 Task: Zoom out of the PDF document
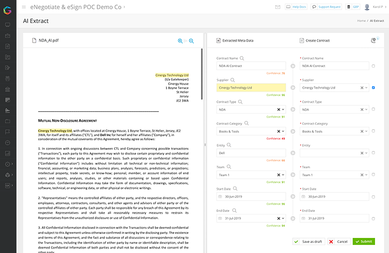[x=191, y=41]
